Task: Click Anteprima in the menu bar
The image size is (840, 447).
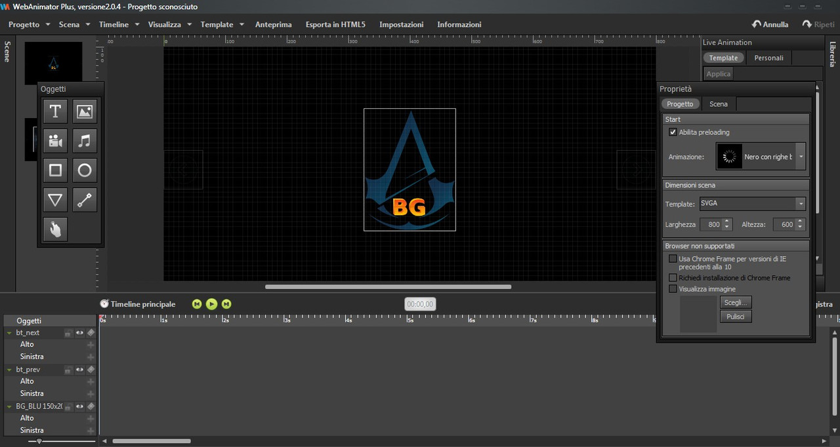Action: (x=274, y=24)
